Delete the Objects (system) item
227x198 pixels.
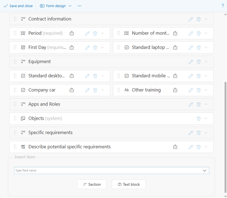click(x=199, y=119)
